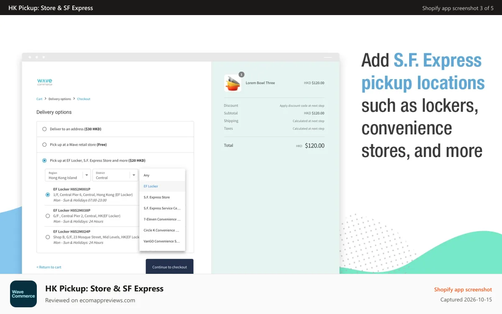Viewport: 502px width, 314px height.
Task: Pick 7-Eleven Convenience option
Action: pyautogui.click(x=162, y=219)
